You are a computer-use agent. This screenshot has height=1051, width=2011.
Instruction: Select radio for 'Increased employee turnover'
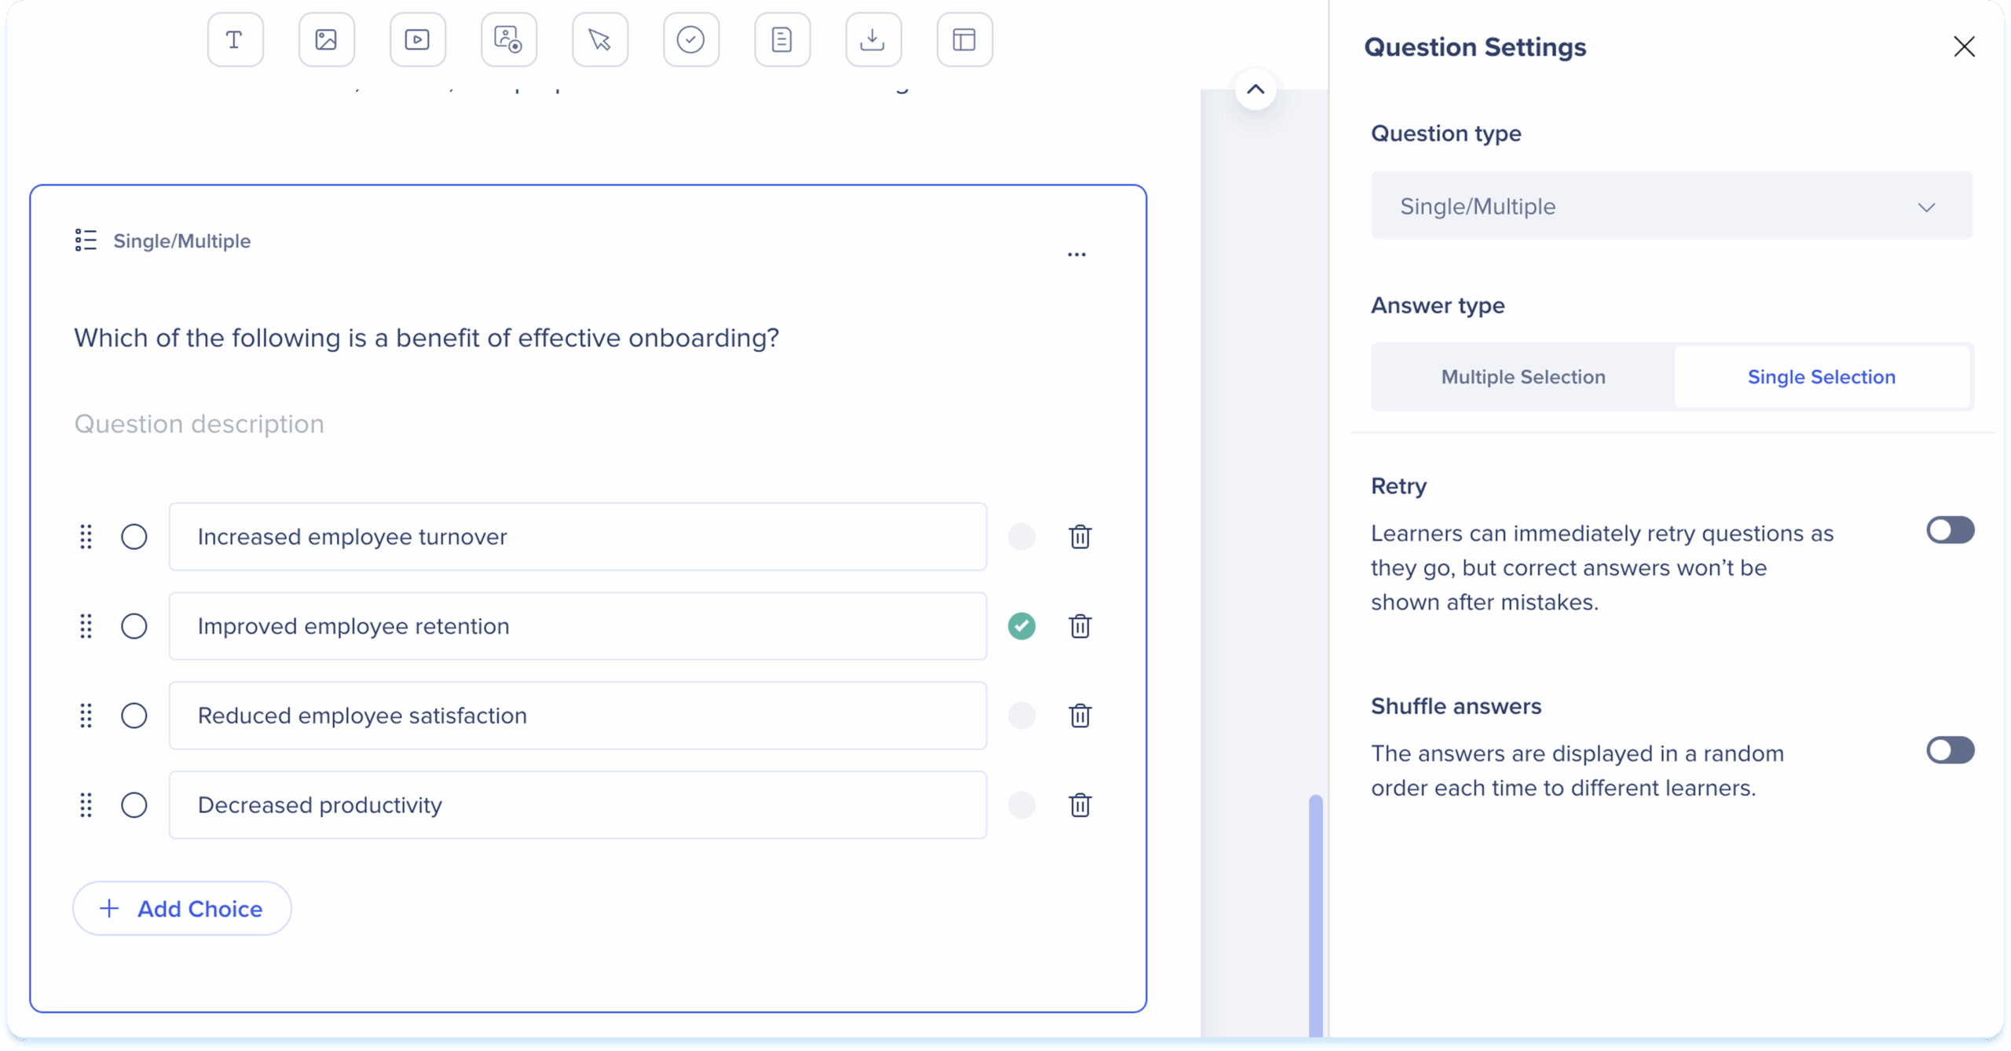pos(134,537)
